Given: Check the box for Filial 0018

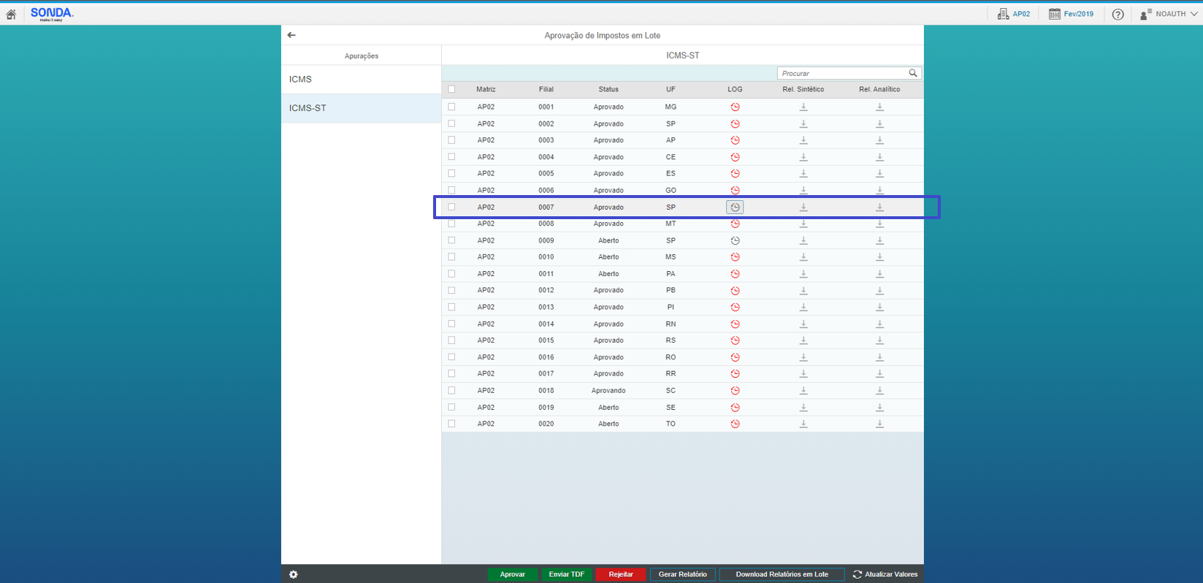Looking at the screenshot, I should pos(451,390).
